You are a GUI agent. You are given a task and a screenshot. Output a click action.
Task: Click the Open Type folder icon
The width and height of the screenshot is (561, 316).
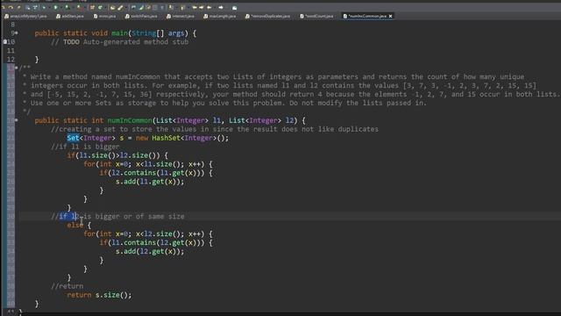[112, 8]
